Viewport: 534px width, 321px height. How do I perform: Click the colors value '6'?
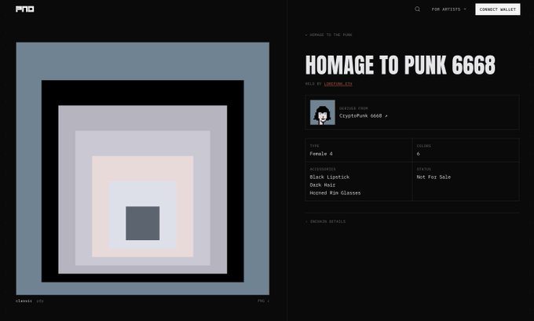(419, 154)
